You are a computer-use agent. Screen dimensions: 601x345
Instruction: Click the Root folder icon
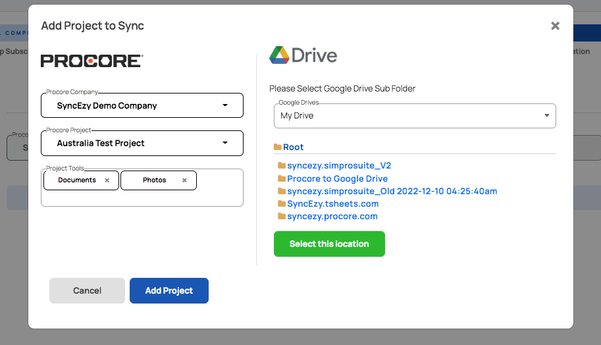[278, 147]
